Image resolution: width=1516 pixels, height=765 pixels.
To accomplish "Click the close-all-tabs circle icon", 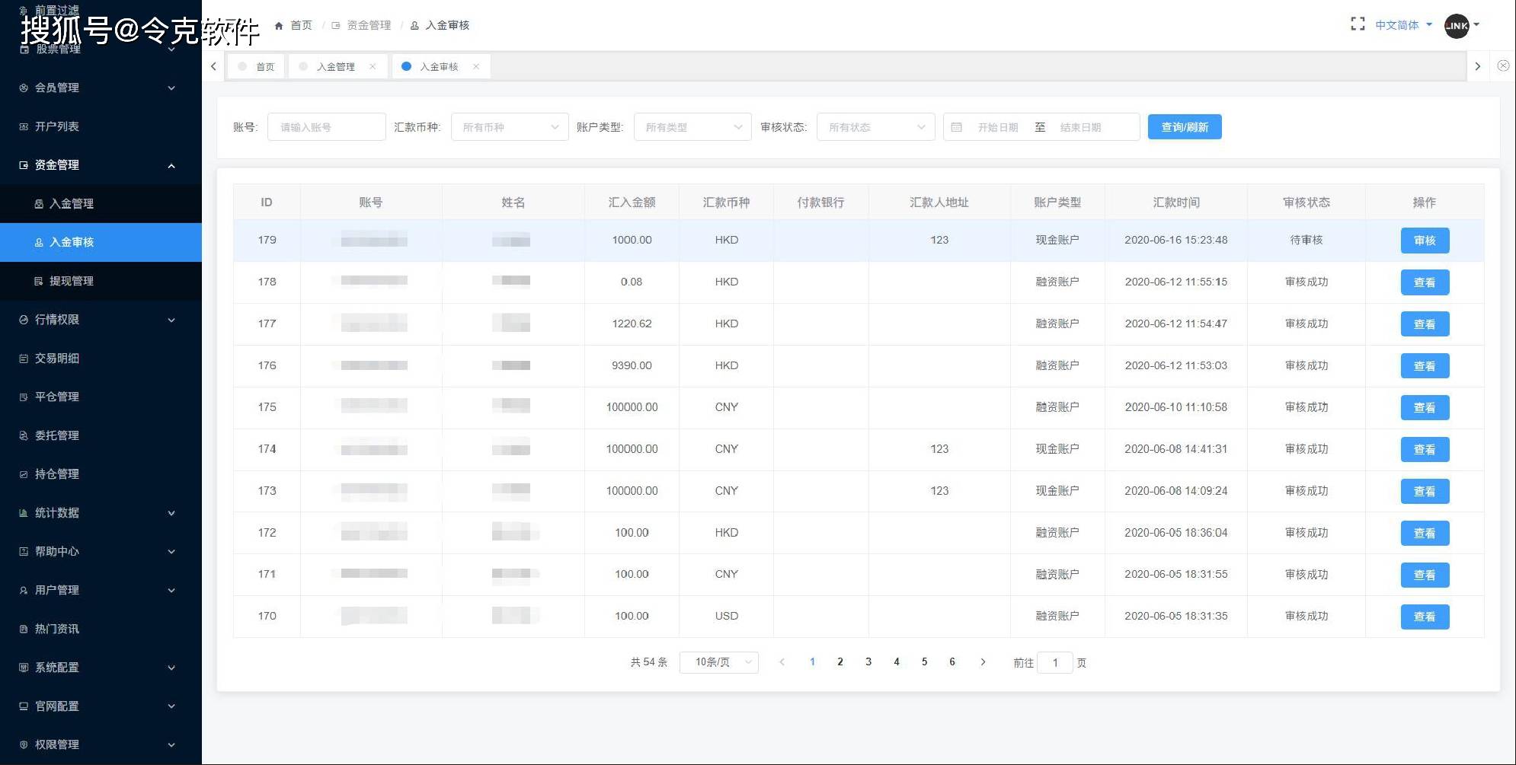I will coord(1503,66).
